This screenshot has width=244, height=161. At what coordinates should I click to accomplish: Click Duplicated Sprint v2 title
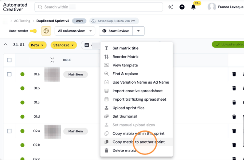53,21
